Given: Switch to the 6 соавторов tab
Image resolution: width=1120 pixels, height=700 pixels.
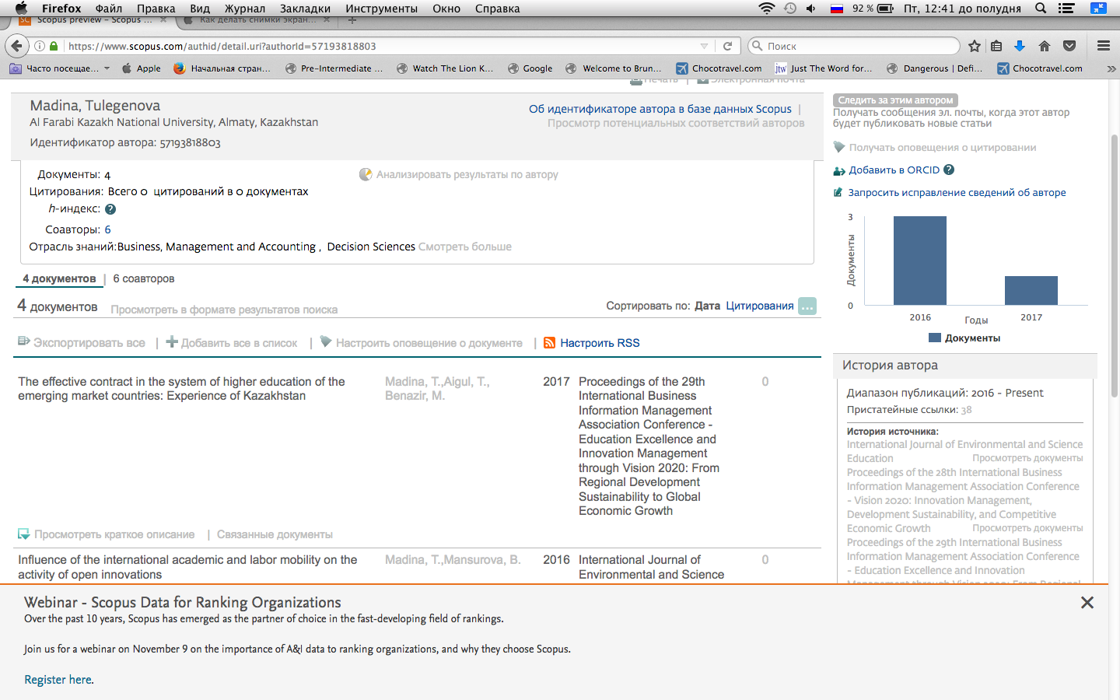Looking at the screenshot, I should (144, 278).
